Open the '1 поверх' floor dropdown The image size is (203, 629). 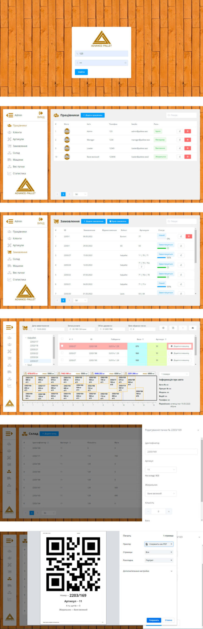174,374
